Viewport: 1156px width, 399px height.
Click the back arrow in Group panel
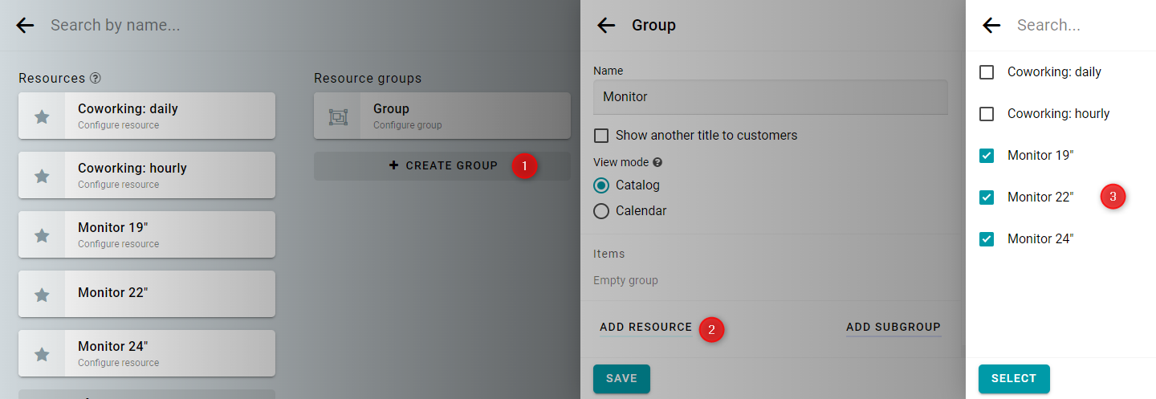pyautogui.click(x=606, y=25)
